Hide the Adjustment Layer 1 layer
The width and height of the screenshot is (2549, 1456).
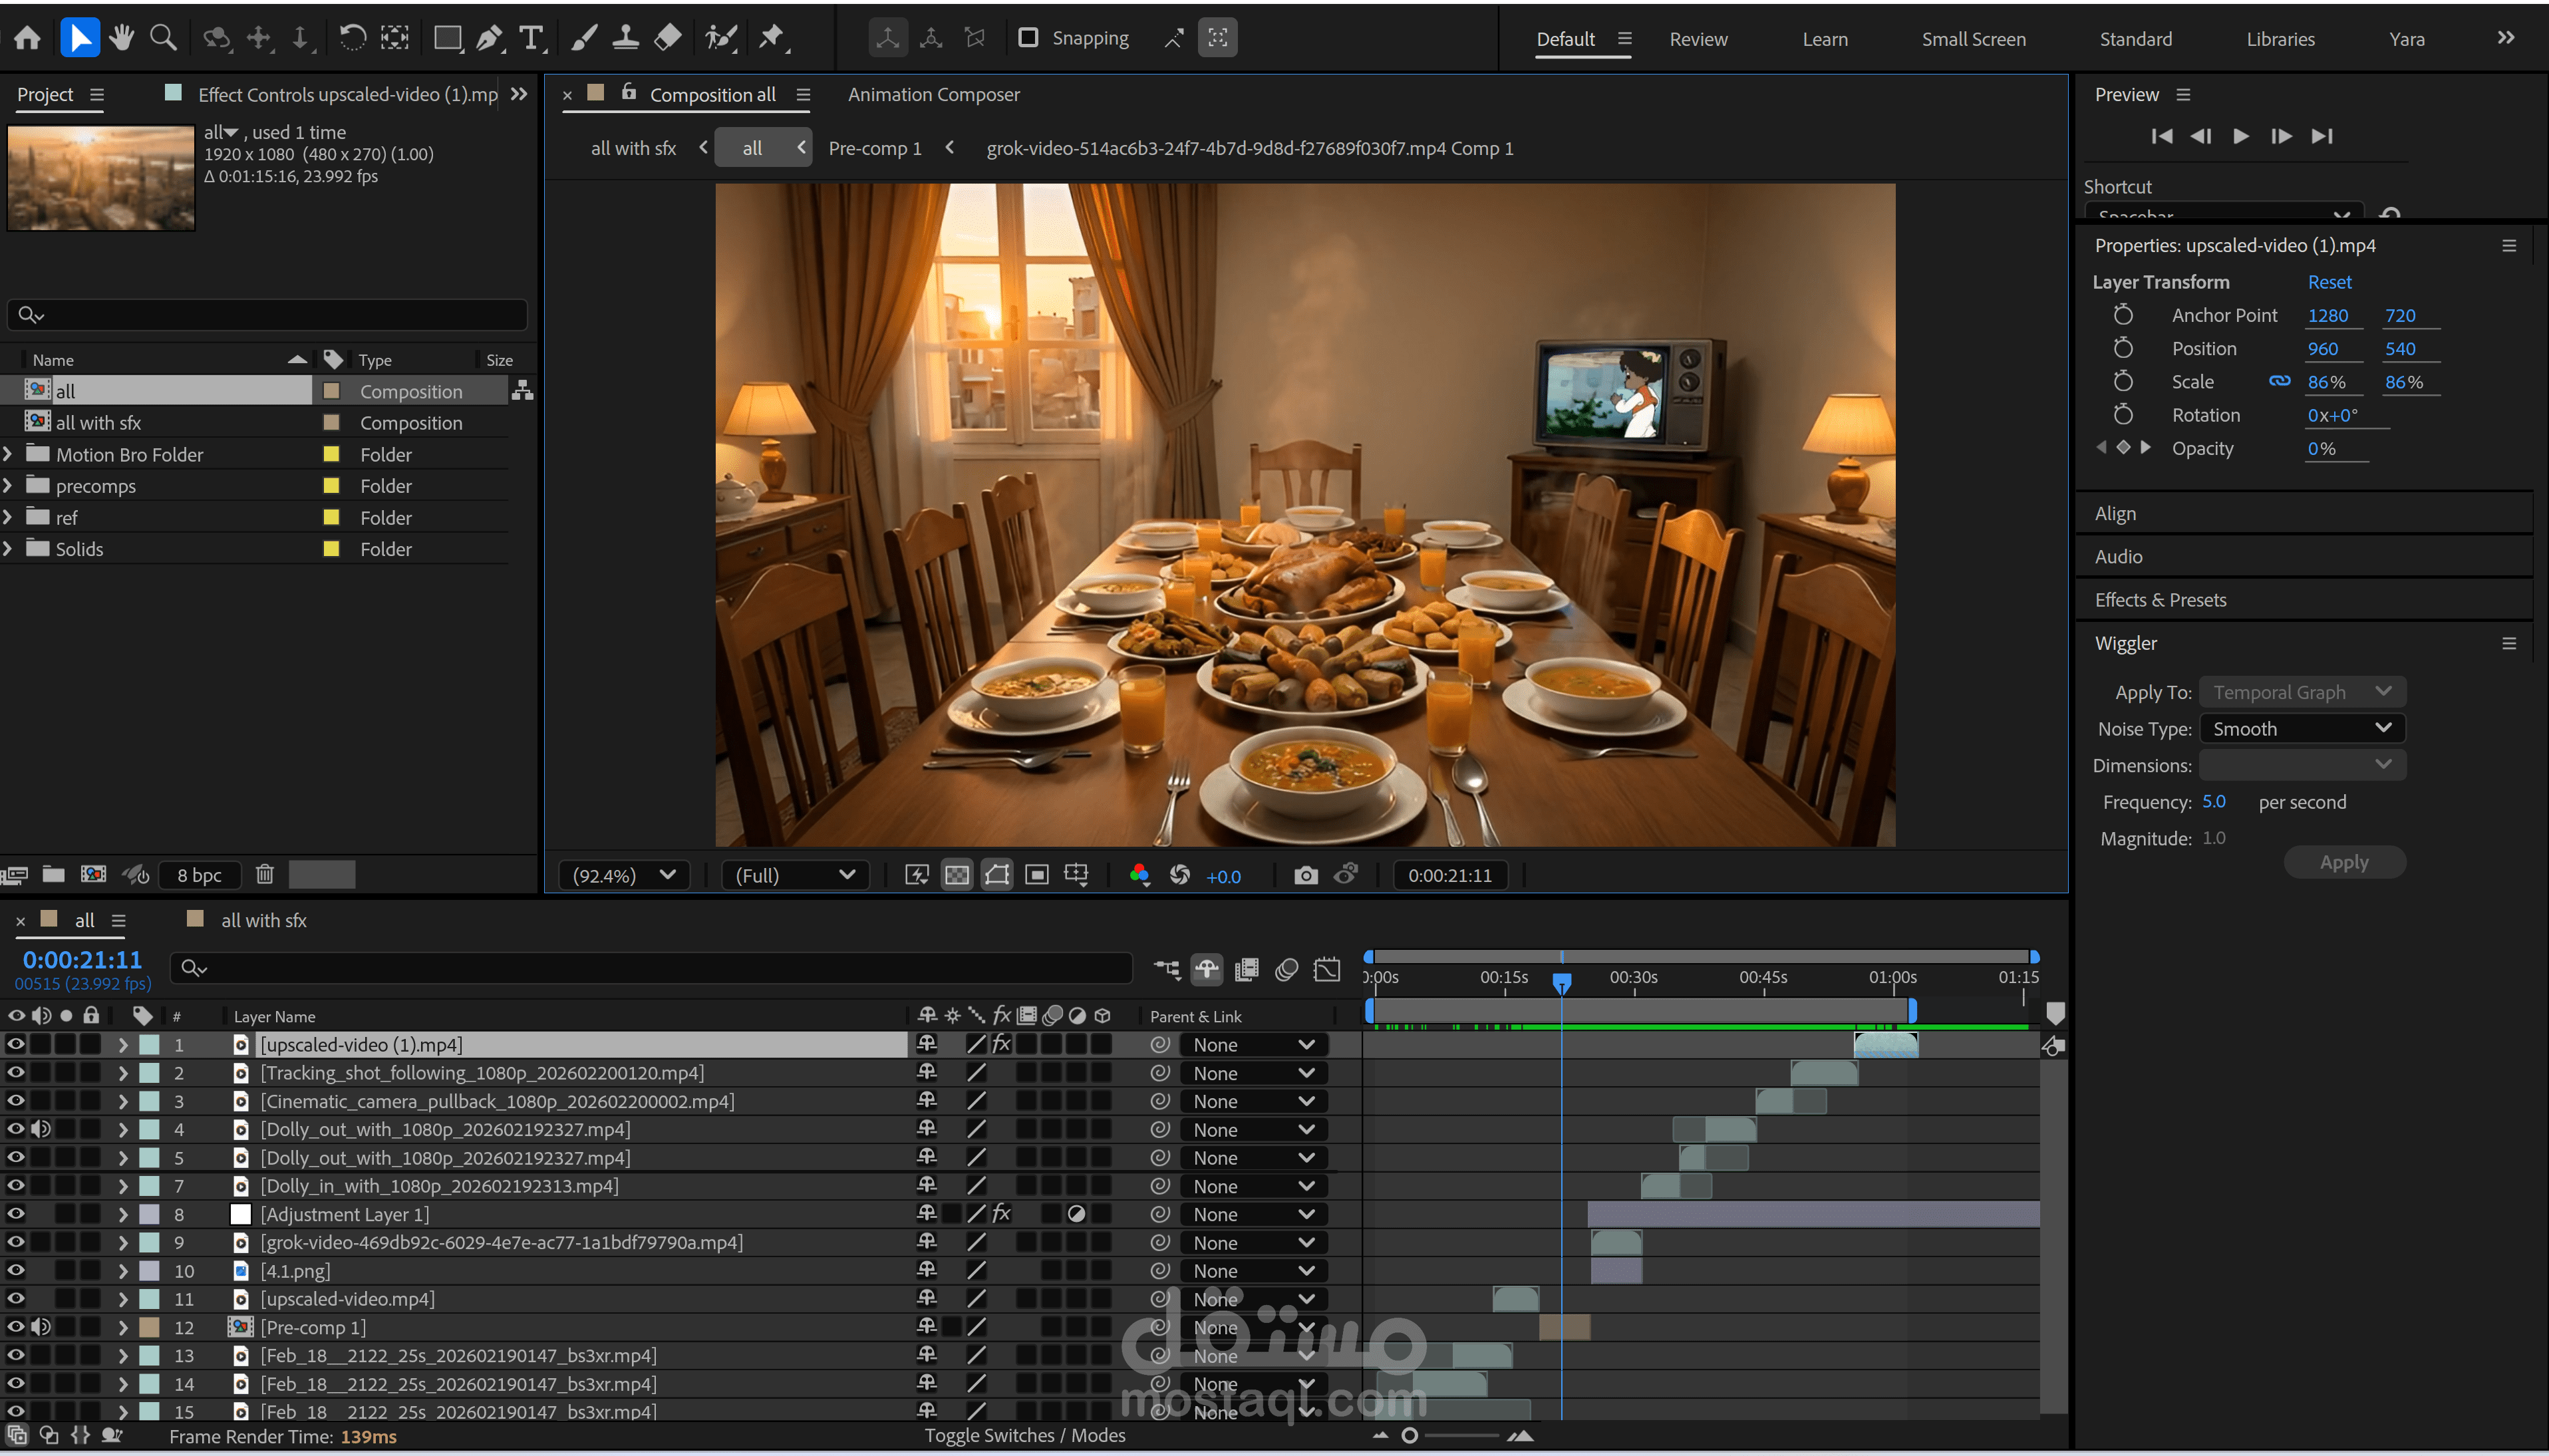15,1214
